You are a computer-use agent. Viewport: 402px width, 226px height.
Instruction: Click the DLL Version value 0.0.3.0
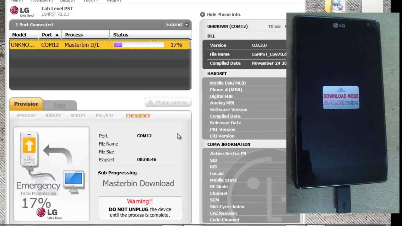point(259,45)
